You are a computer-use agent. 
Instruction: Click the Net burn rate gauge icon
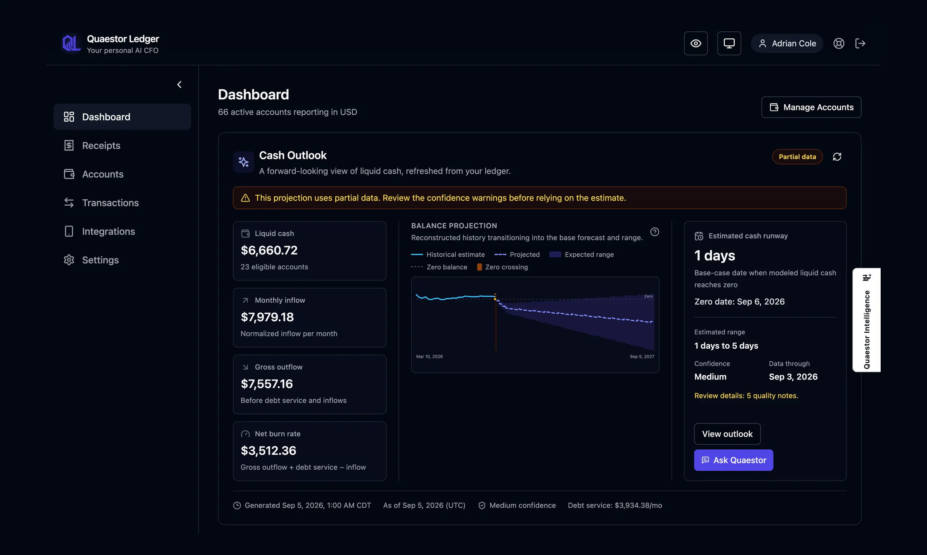point(245,434)
